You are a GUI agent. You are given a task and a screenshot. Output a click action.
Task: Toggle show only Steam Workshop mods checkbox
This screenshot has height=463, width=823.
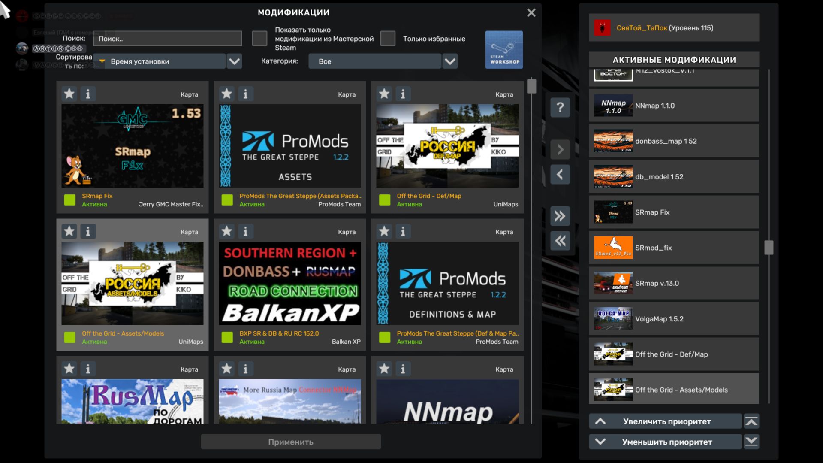[x=259, y=39]
